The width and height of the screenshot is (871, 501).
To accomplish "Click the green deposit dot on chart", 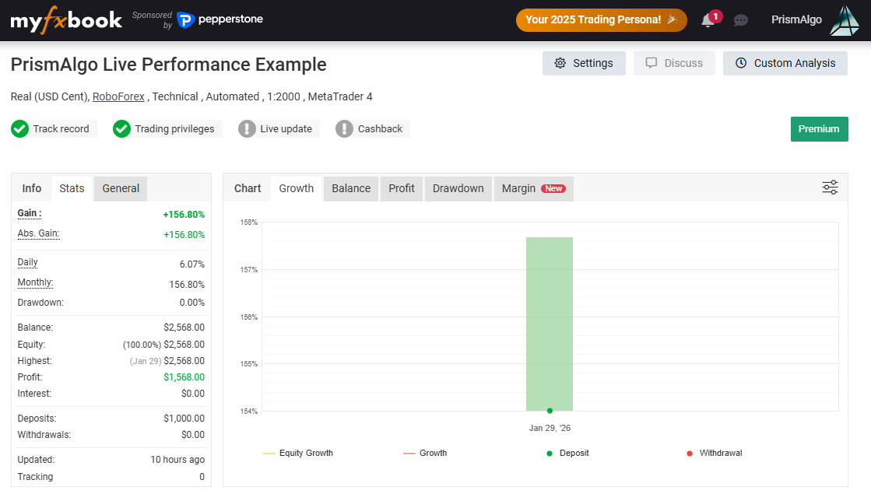I will click(550, 411).
